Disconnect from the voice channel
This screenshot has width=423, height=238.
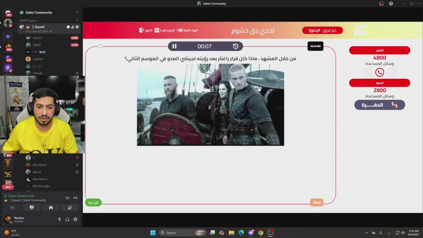click(75, 198)
